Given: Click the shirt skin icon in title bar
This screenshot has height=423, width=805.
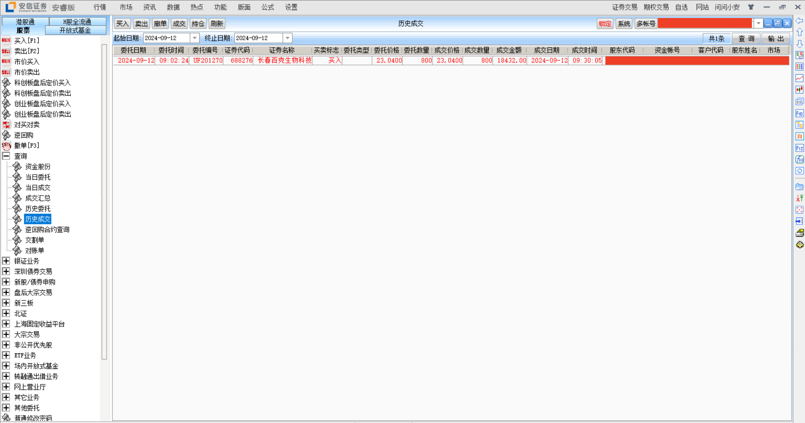Looking at the screenshot, I should (x=751, y=7).
